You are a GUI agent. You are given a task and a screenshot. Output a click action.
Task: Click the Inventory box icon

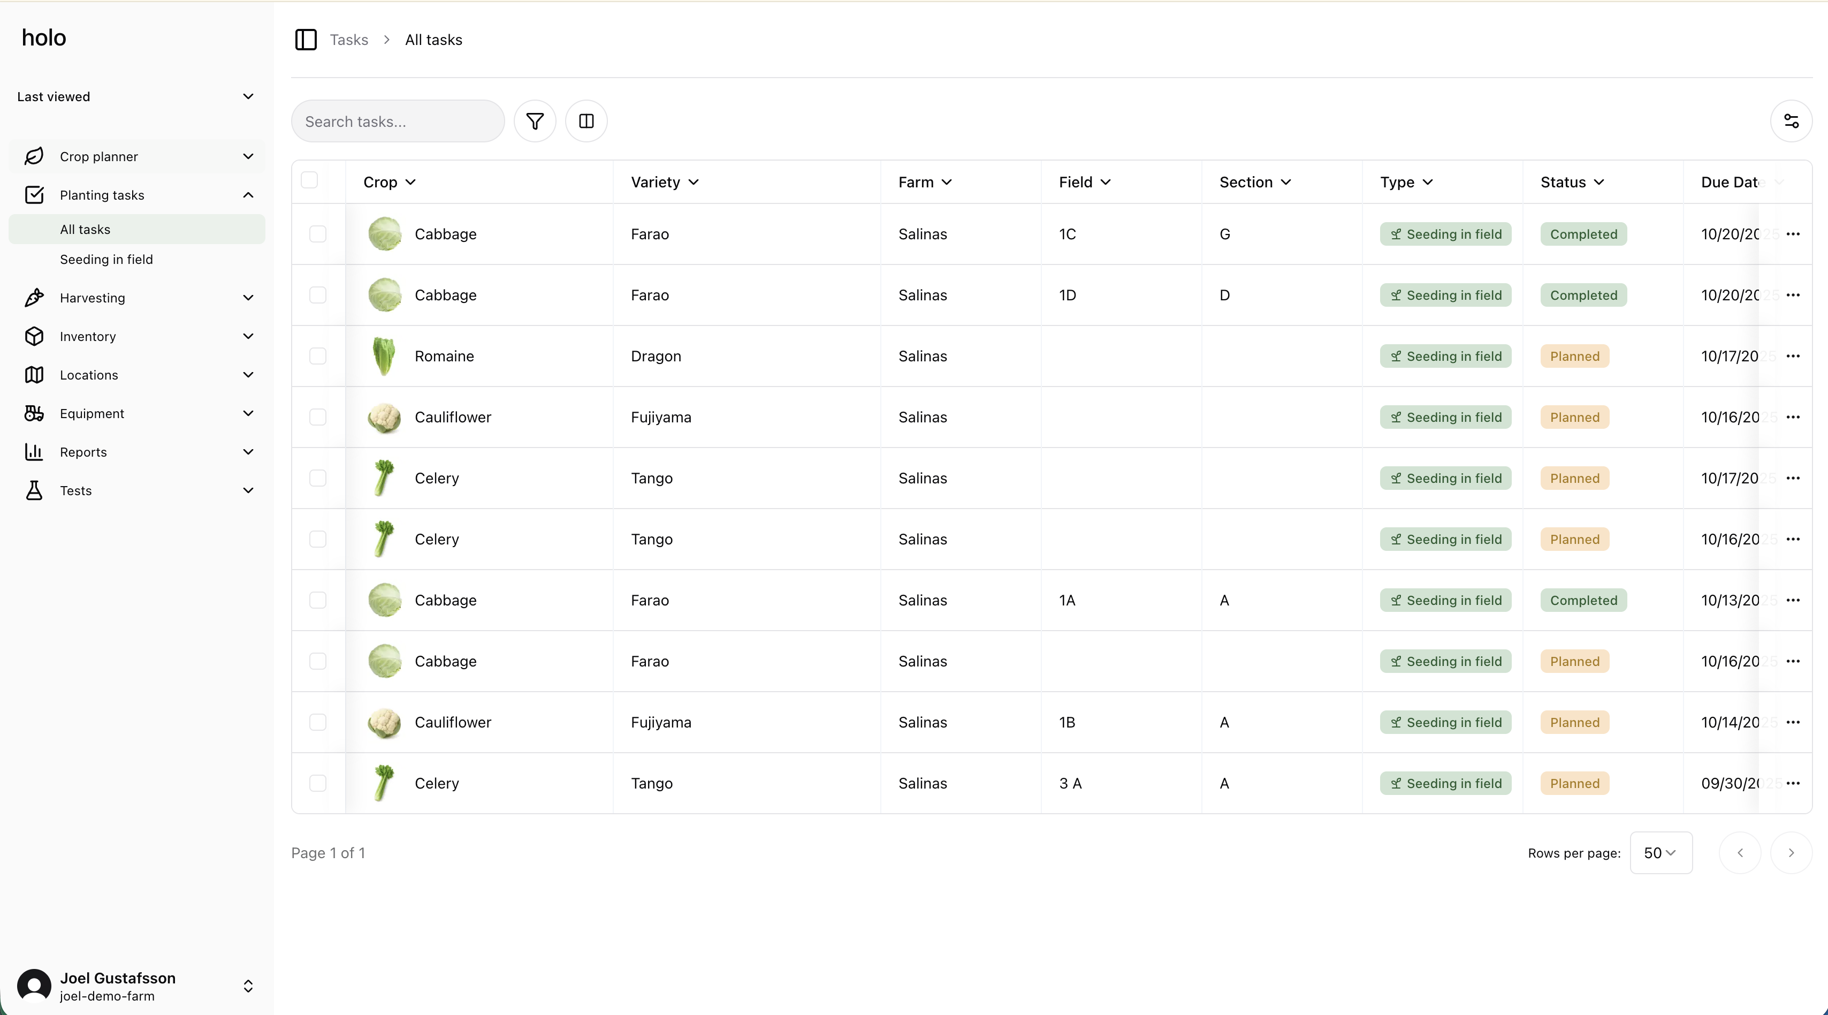click(x=34, y=336)
